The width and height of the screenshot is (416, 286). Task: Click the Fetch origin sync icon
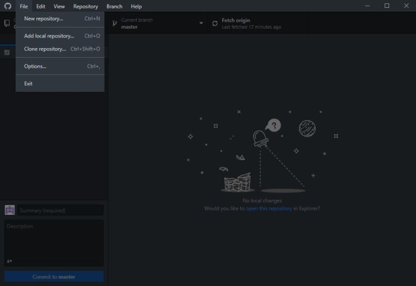click(x=215, y=24)
